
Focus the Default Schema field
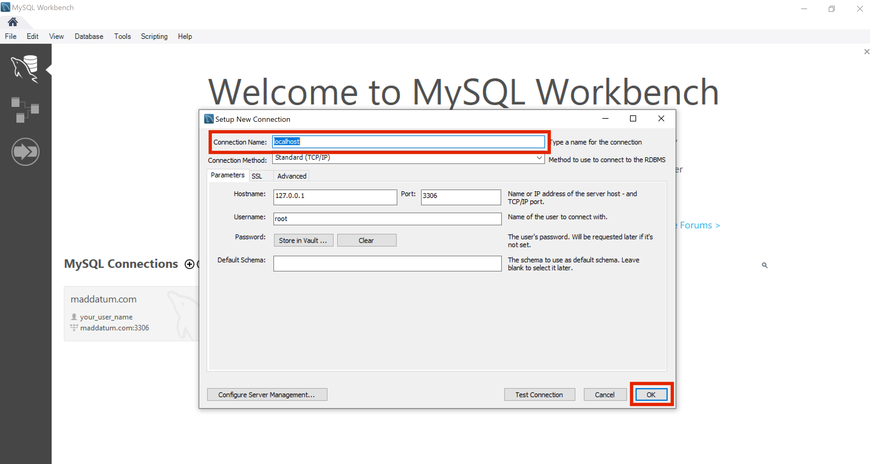[x=387, y=263]
